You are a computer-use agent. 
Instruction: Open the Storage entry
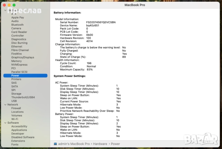point(16,94)
